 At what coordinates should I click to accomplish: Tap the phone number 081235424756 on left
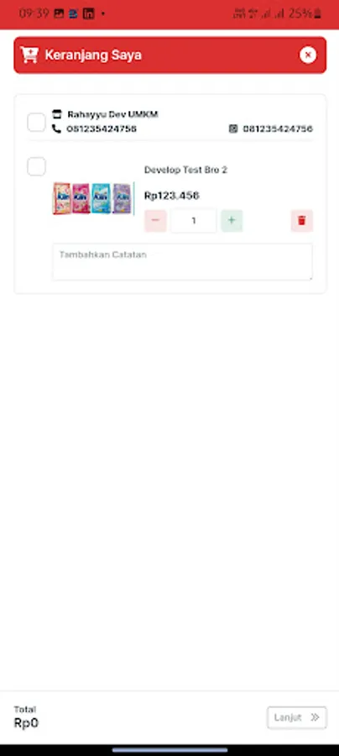[102, 129]
